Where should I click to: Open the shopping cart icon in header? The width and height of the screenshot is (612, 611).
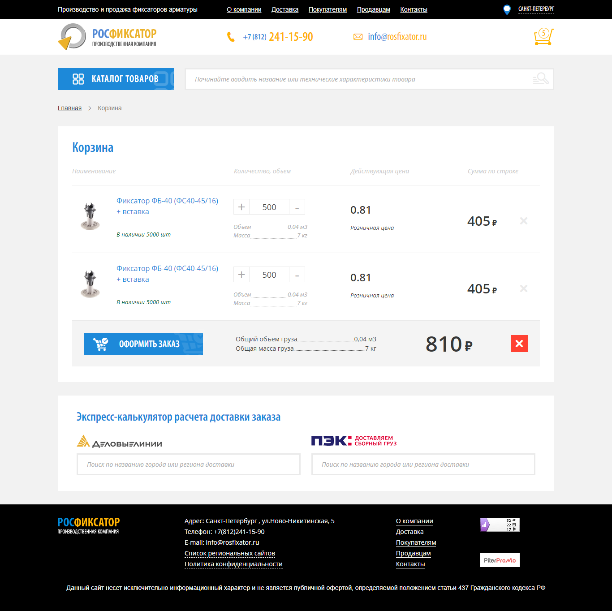pyautogui.click(x=543, y=37)
